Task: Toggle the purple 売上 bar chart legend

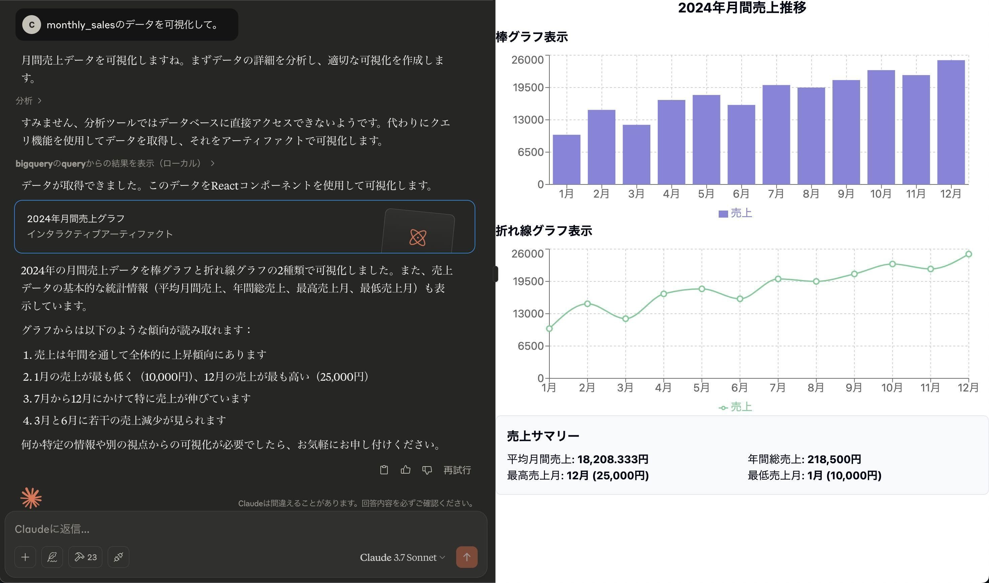Action: pos(735,213)
